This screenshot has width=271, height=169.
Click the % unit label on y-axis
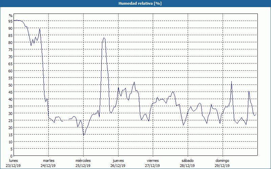(11, 16)
